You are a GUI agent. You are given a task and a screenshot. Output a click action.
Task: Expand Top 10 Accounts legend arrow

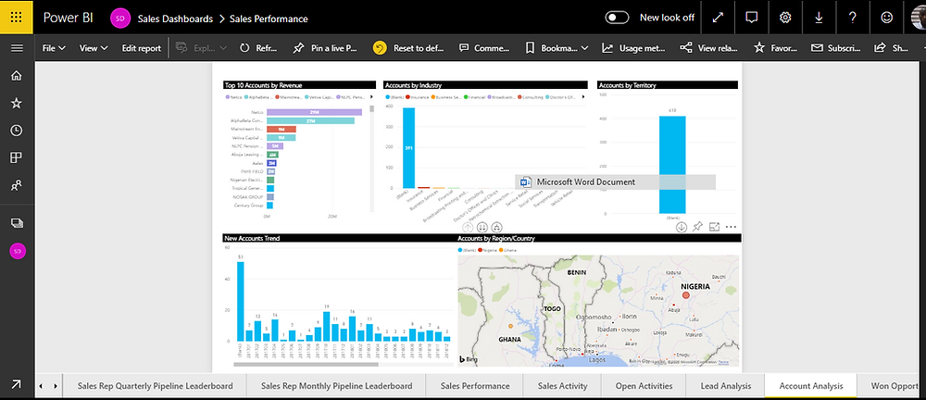[x=371, y=96]
